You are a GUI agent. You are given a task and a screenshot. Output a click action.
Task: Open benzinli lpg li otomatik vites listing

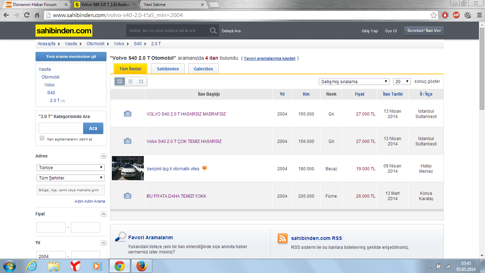173,169
